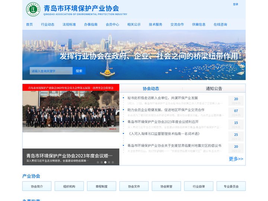The image size is (268, 201).
Task: Open the 办事指南 menu item
Action: pos(91,25)
